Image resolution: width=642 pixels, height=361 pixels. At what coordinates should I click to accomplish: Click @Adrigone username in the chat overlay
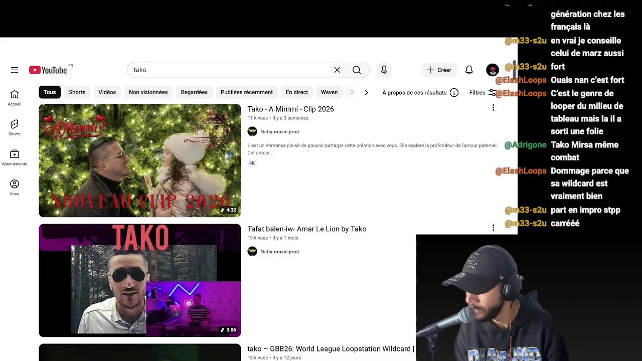[525, 145]
